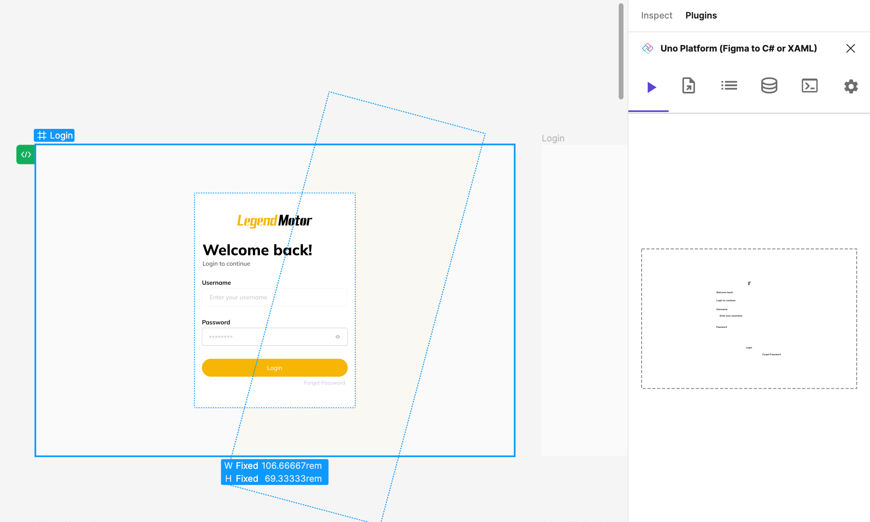Viewport: 870px width, 522px height.
Task: Click the Username input field
Action: [275, 297]
